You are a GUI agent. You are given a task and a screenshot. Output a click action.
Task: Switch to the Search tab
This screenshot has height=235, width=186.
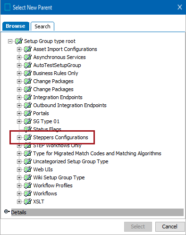(42, 26)
